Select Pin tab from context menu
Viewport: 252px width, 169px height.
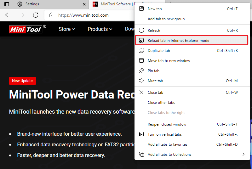click(x=153, y=71)
